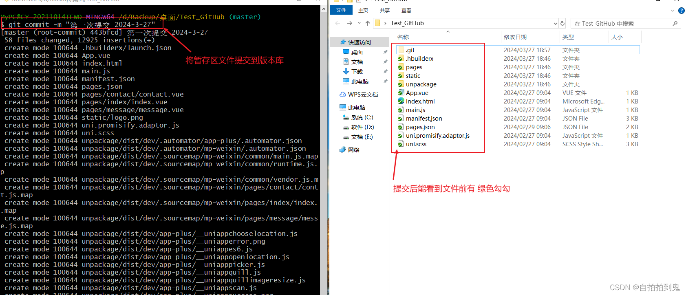Select the uni.scss file icon
The height and width of the screenshot is (295, 686).
pos(401,144)
